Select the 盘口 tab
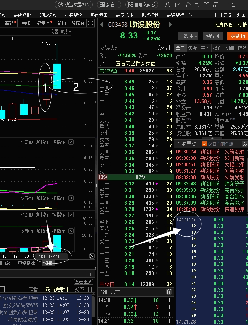 click(x=180, y=48)
